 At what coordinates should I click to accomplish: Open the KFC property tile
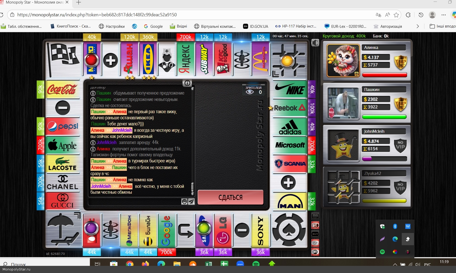[223, 59]
